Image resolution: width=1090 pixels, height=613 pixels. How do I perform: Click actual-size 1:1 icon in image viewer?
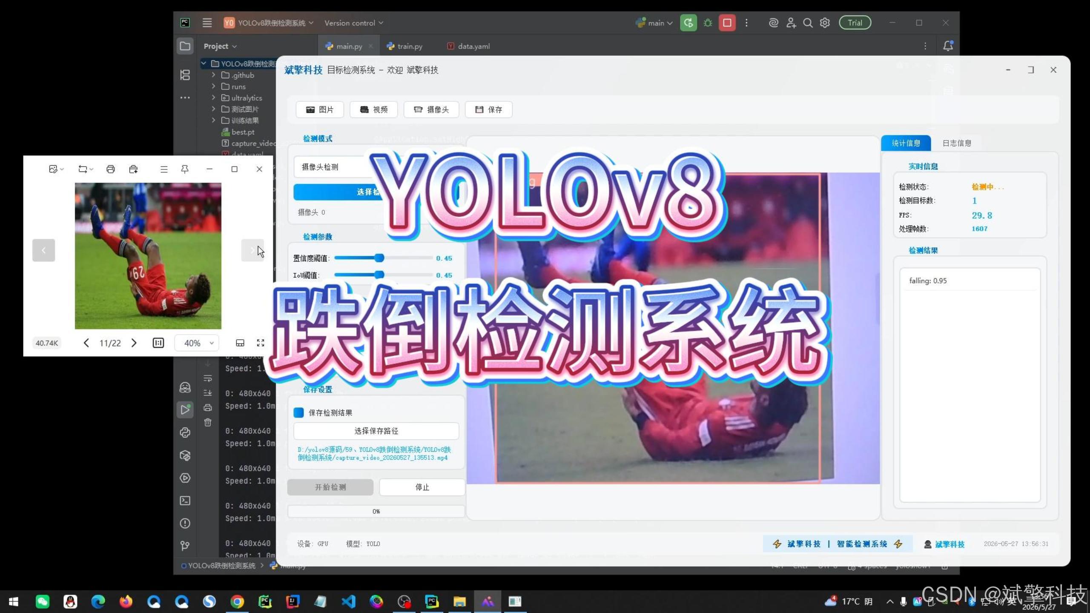[x=158, y=343]
